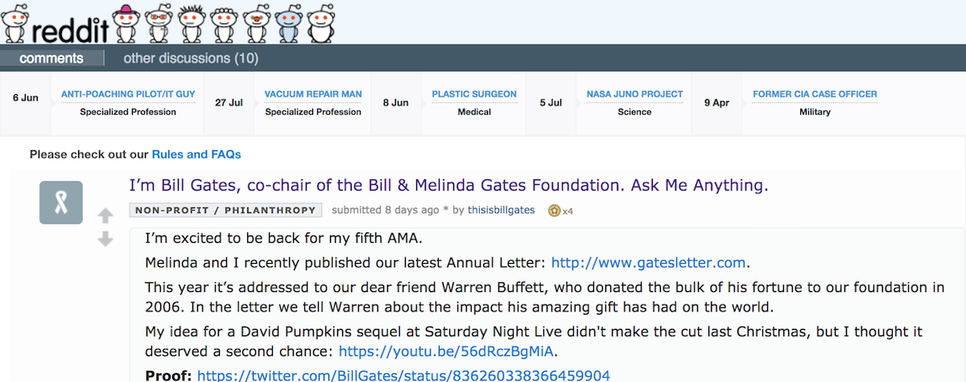Click the blue-colored alien mascot
966x382 pixels.
(x=289, y=23)
